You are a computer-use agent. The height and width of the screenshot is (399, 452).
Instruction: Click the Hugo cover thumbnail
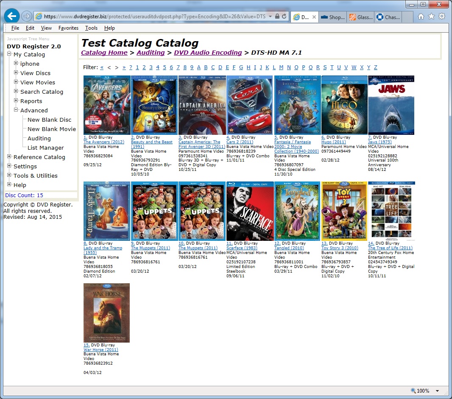coord(344,105)
